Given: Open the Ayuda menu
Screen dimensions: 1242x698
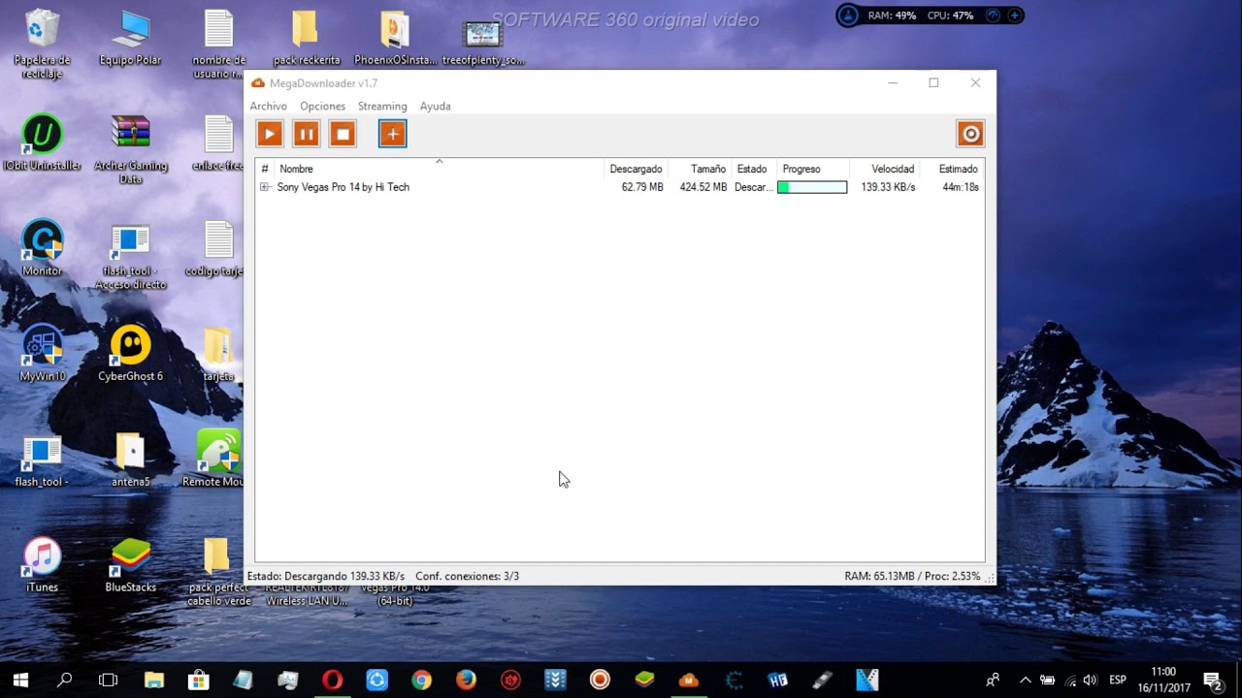Looking at the screenshot, I should point(436,106).
